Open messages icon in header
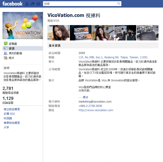 [33, 4]
